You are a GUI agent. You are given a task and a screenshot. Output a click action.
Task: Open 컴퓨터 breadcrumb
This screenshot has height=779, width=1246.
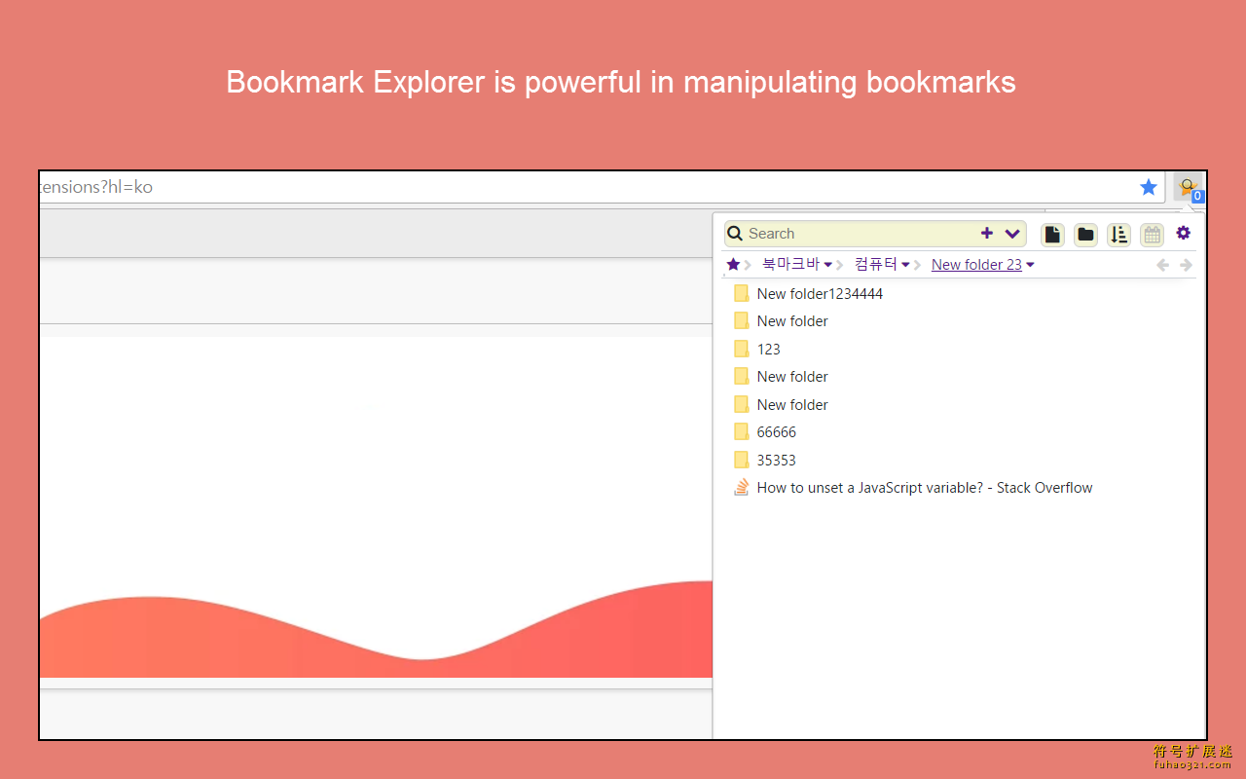pyautogui.click(x=876, y=265)
